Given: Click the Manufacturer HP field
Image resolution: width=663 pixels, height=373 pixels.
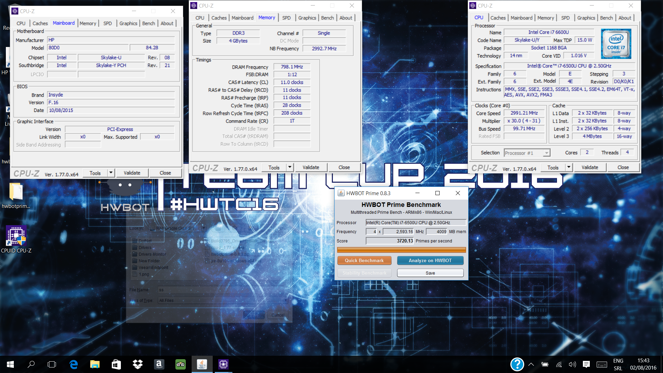Looking at the screenshot, I should click(x=111, y=40).
